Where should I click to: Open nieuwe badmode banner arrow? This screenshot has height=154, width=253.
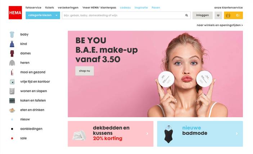237,133
